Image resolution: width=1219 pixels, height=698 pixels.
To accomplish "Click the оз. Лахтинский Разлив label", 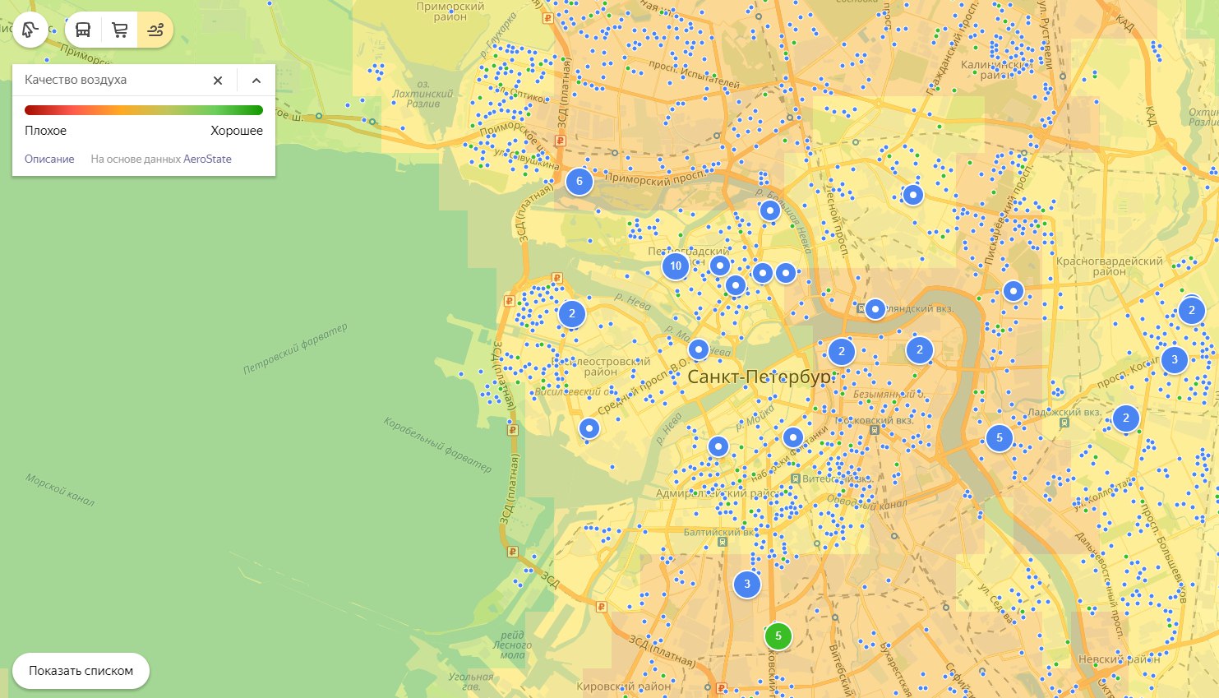I will coord(423,94).
